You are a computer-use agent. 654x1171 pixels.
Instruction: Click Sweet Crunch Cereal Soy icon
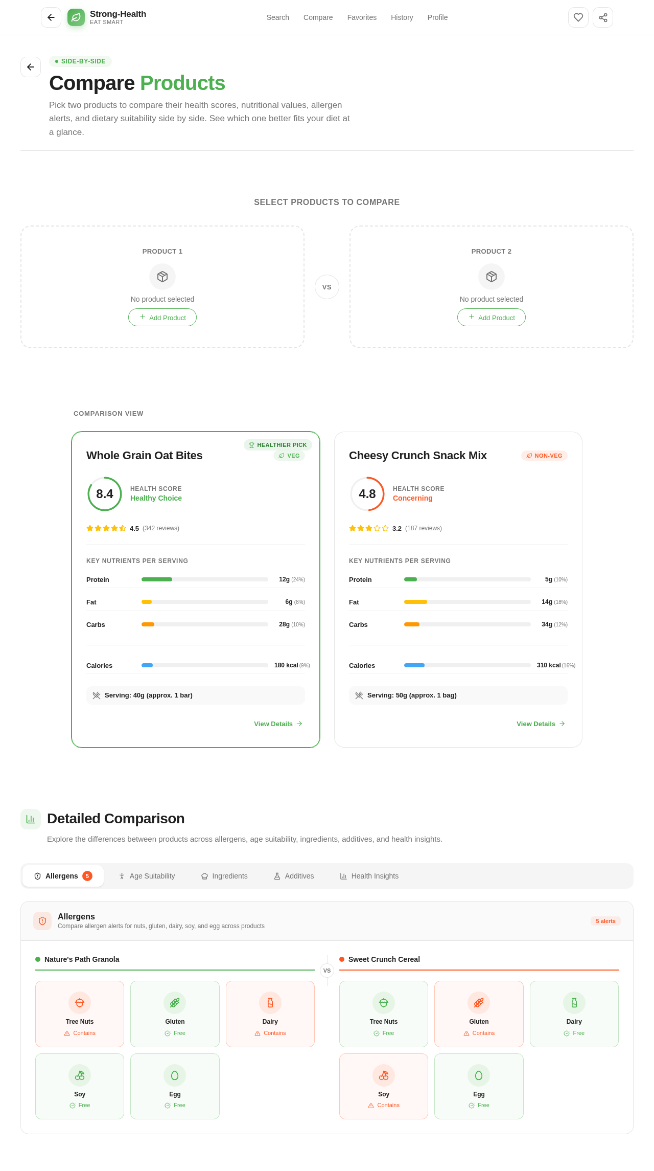tap(384, 1075)
